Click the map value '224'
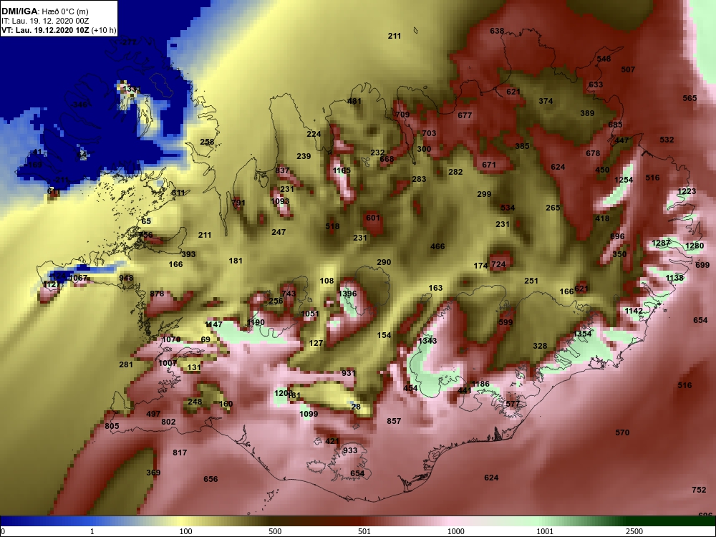Image resolution: width=716 pixels, height=537 pixels. coord(314,135)
